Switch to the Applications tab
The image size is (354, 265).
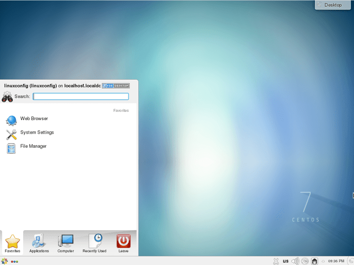pyautogui.click(x=39, y=243)
